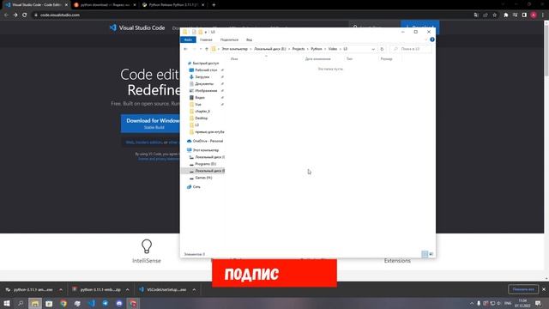
Task: Bookmark this page with the star icon
Action: (x=494, y=15)
